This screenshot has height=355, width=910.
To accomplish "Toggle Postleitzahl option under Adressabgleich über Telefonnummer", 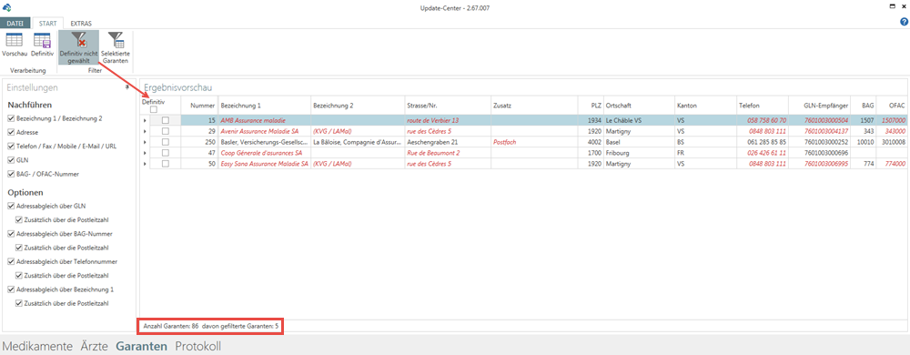I will [x=19, y=275].
